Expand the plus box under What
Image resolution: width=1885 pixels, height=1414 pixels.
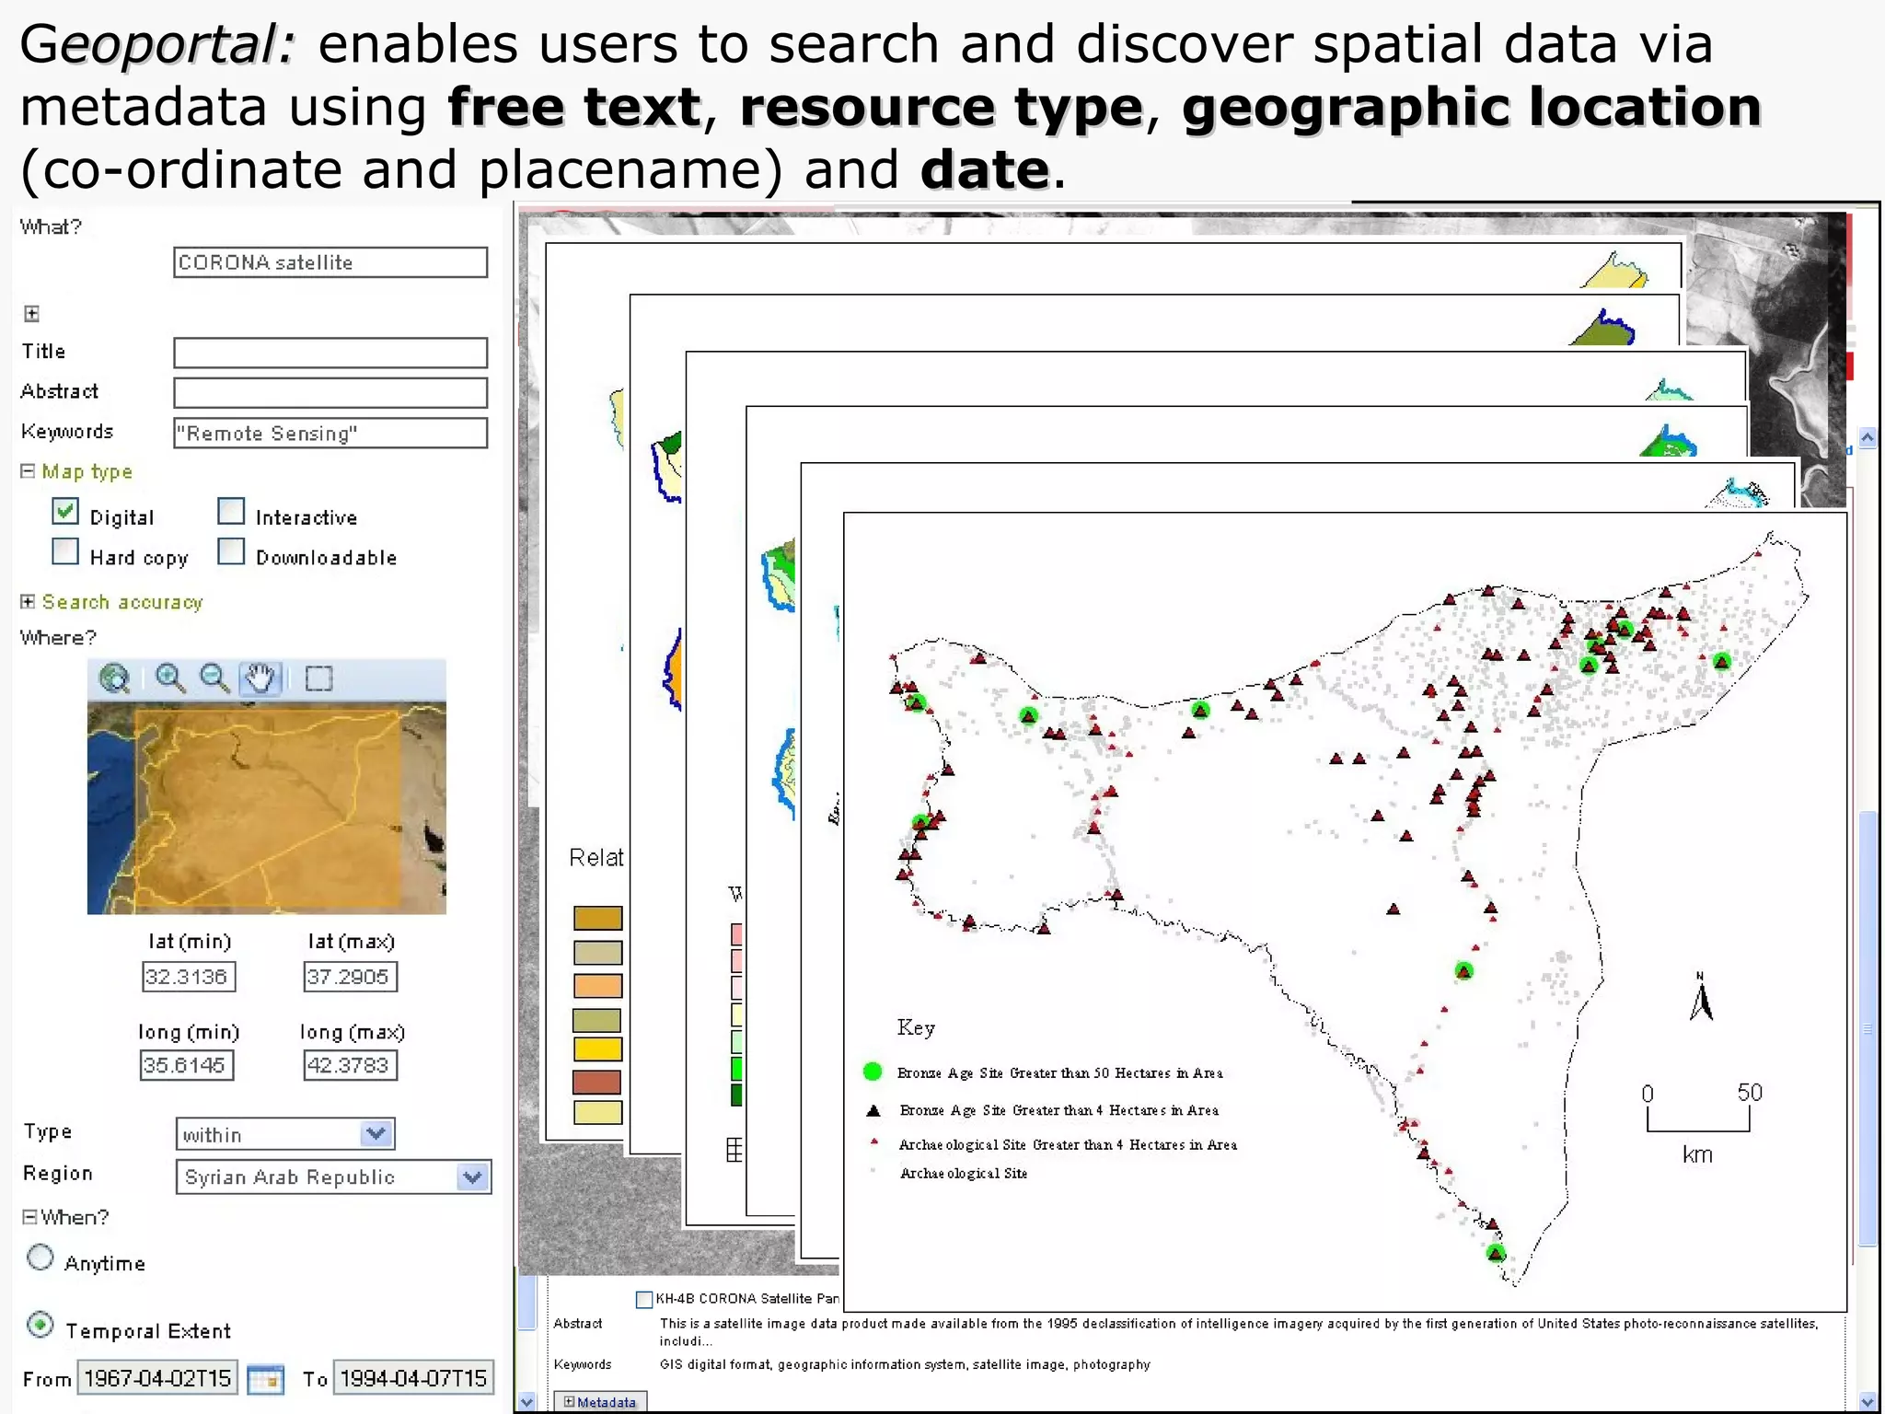point(31,314)
